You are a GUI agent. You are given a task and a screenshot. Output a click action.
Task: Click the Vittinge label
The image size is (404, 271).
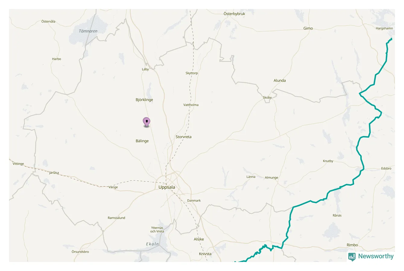[x=18, y=164]
